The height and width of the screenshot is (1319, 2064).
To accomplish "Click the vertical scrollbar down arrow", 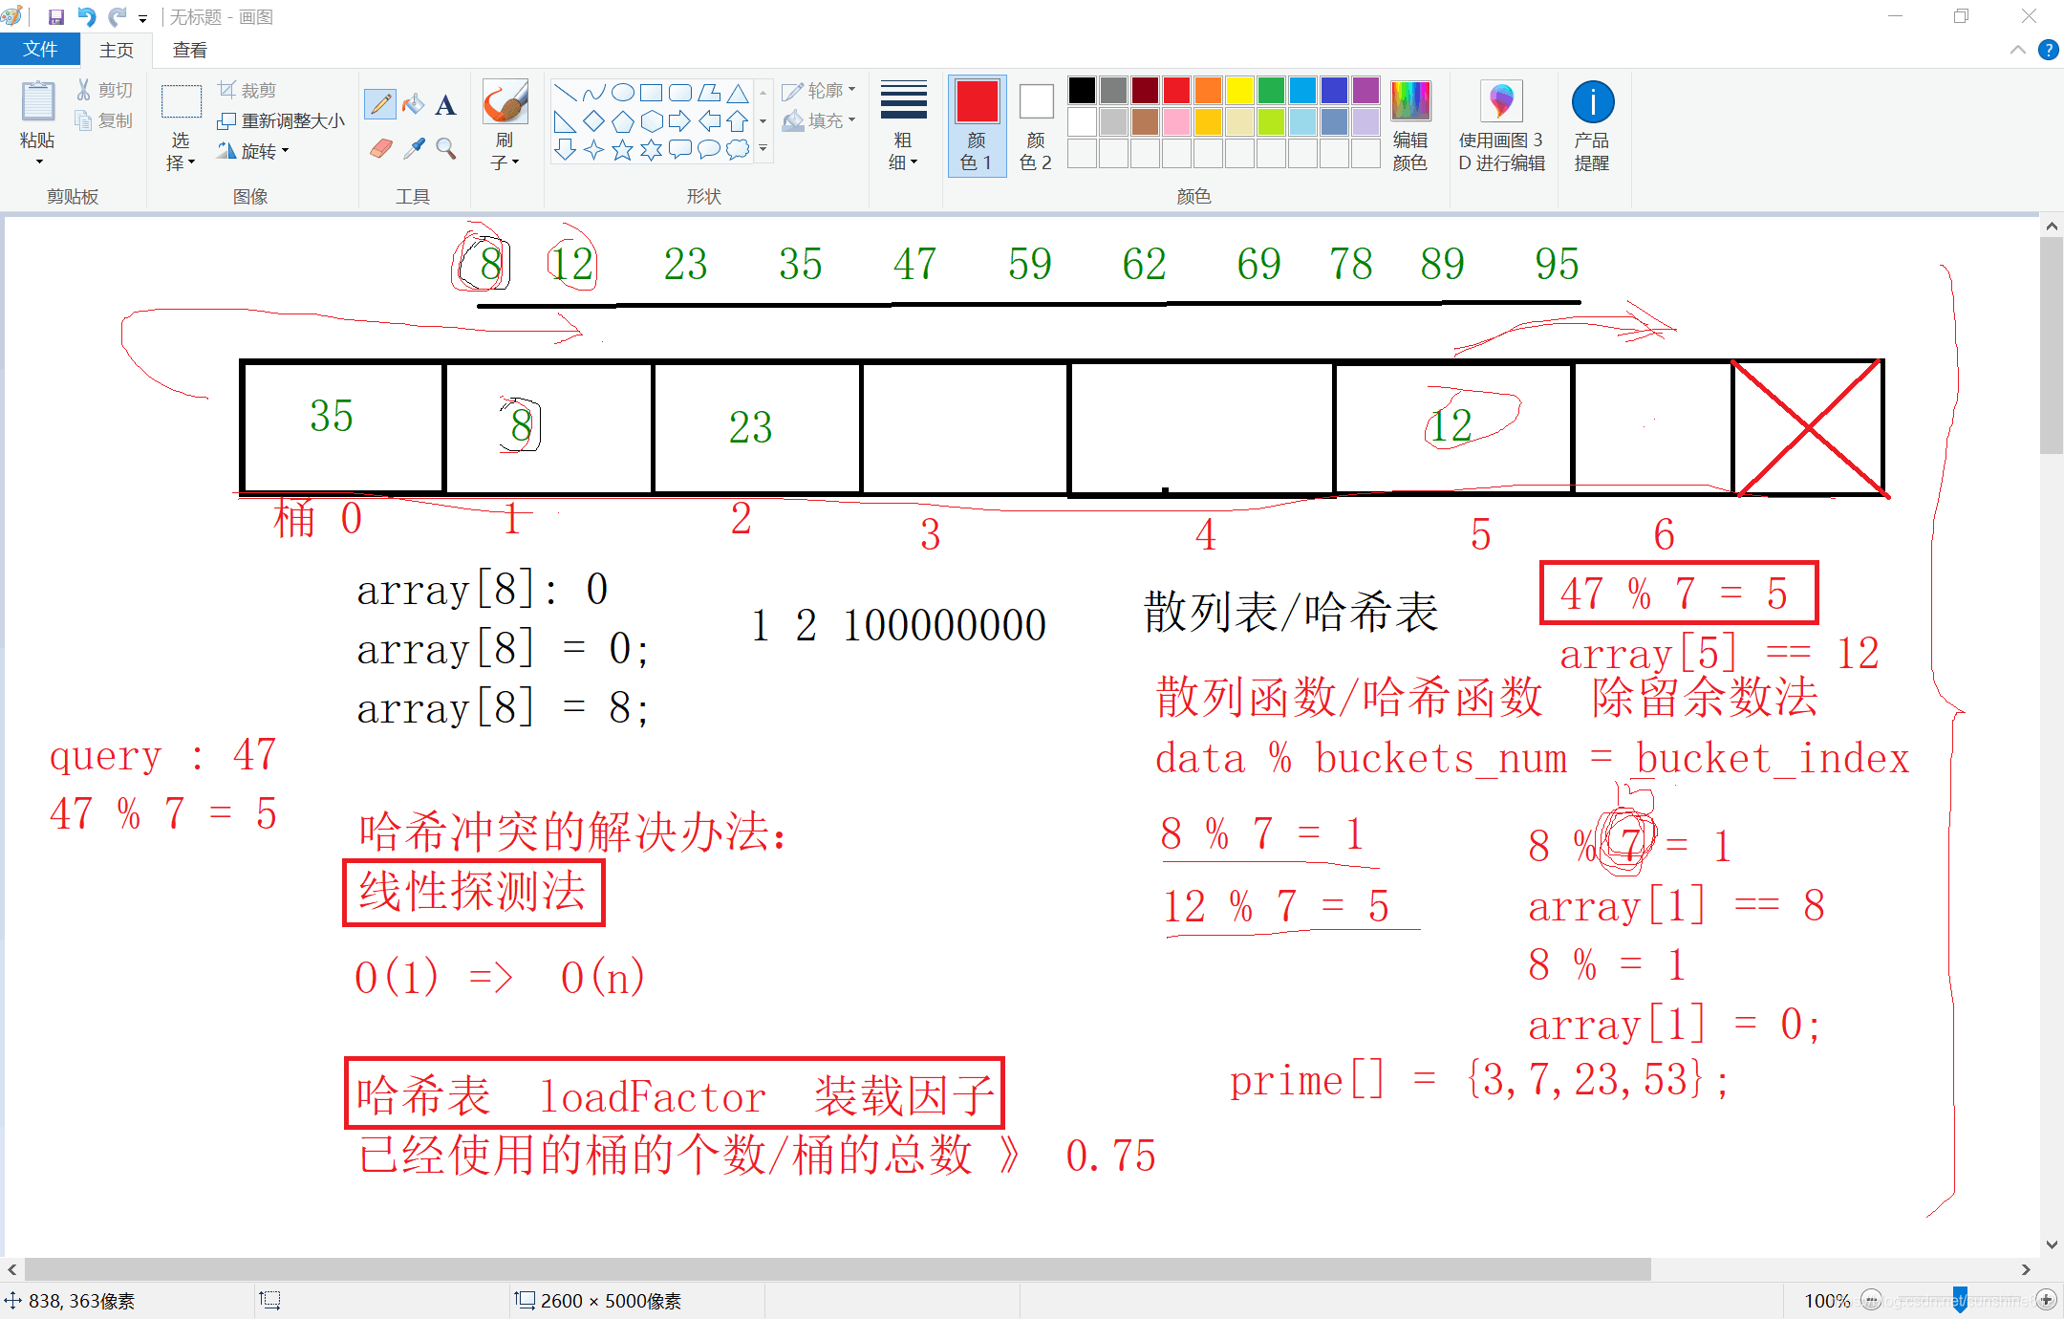I will pos(2052,1244).
